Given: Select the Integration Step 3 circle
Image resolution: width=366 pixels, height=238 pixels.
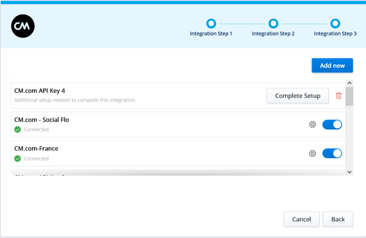Looking at the screenshot, I should (335, 24).
